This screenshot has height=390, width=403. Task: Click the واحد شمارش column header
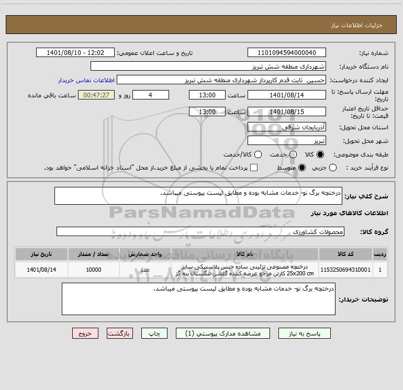tap(145, 254)
